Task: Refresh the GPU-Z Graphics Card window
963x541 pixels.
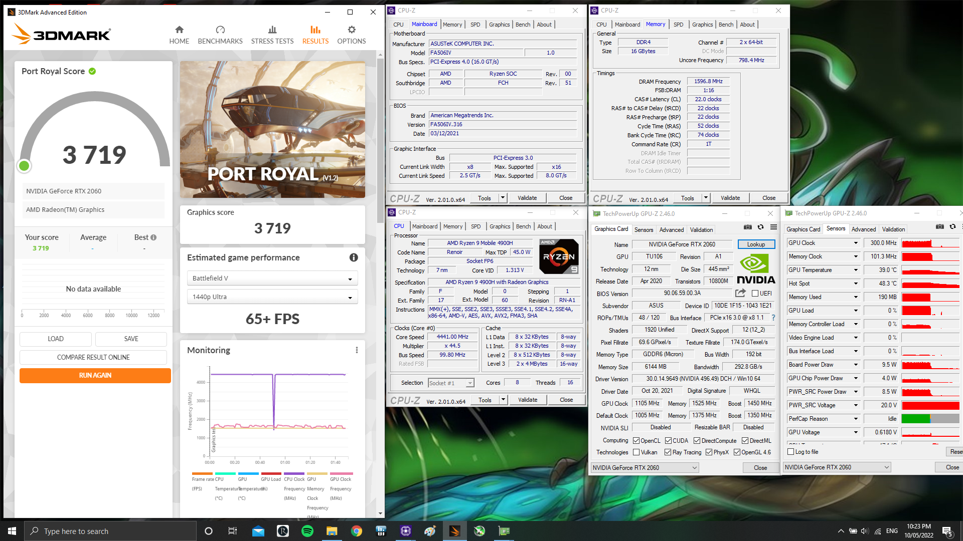Action: pyautogui.click(x=761, y=227)
